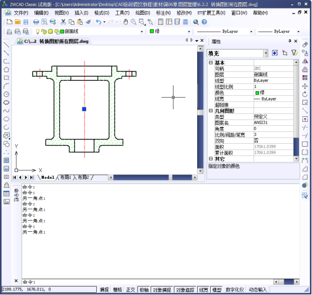Open the 格式(O) menu
The width and height of the screenshot is (312, 295).
coord(102,13)
